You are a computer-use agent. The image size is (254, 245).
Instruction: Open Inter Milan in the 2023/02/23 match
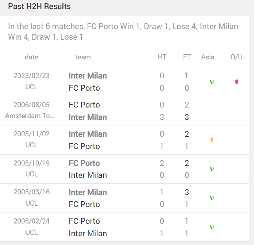point(88,76)
